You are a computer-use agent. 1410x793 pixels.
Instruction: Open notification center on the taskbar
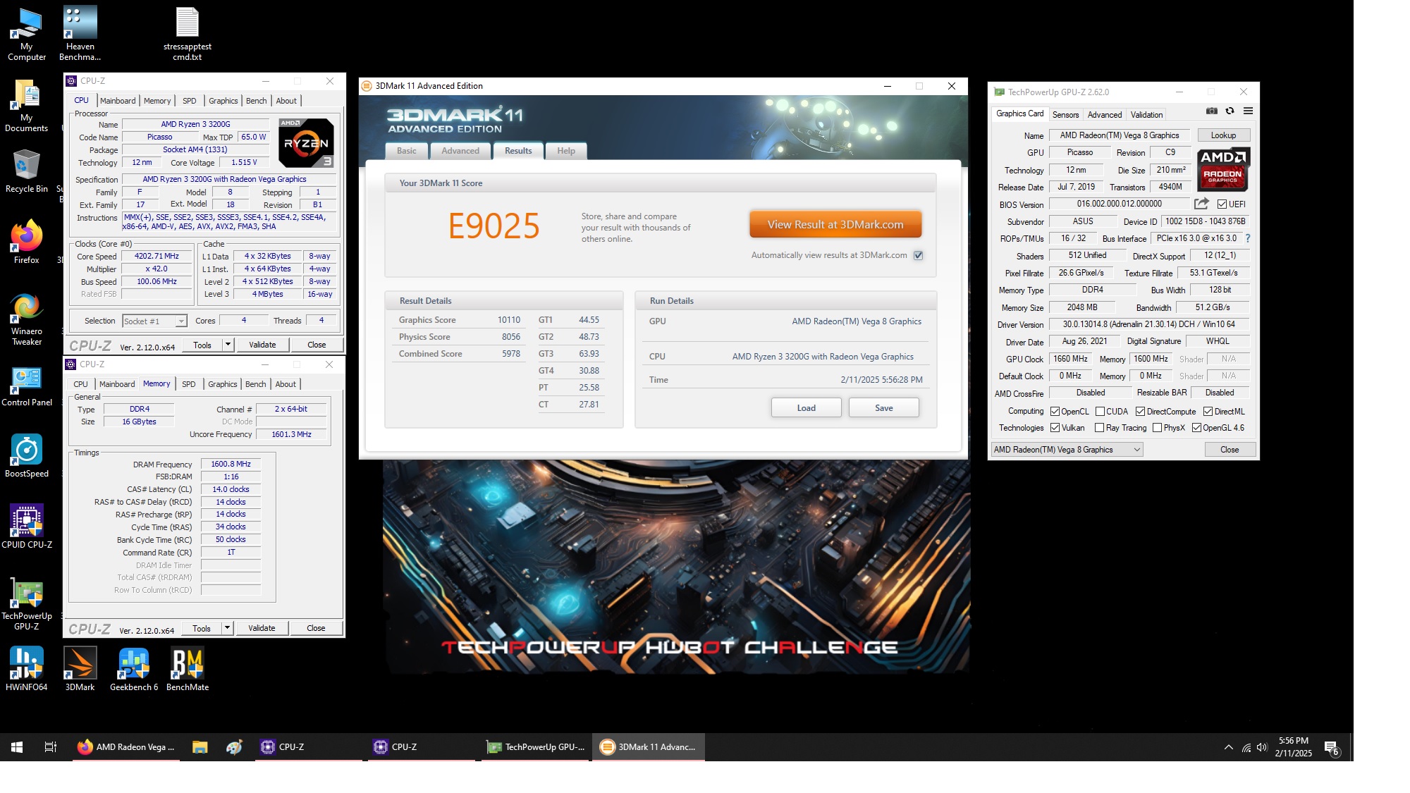click(1332, 748)
